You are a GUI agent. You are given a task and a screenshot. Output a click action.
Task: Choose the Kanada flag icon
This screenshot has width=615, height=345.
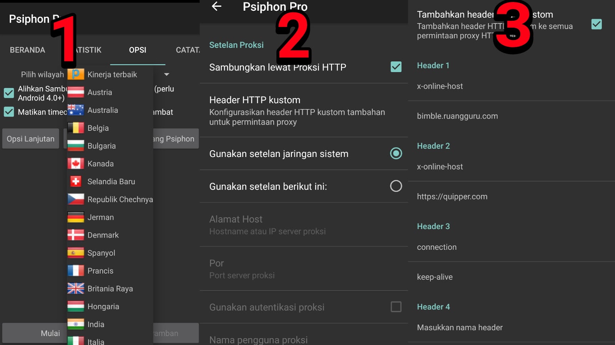tap(76, 163)
